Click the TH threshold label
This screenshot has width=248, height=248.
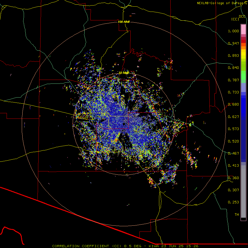(x=237, y=214)
